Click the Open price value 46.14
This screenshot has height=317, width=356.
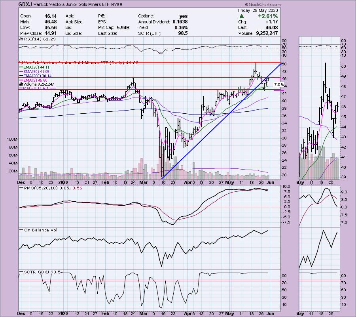(x=50, y=16)
